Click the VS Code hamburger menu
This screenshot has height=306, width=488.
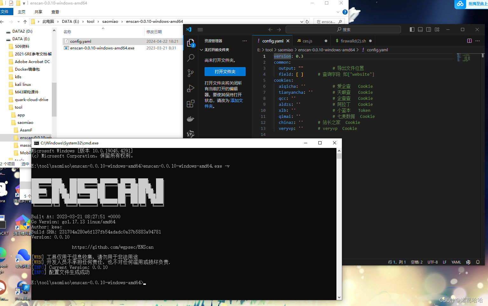click(200, 29)
